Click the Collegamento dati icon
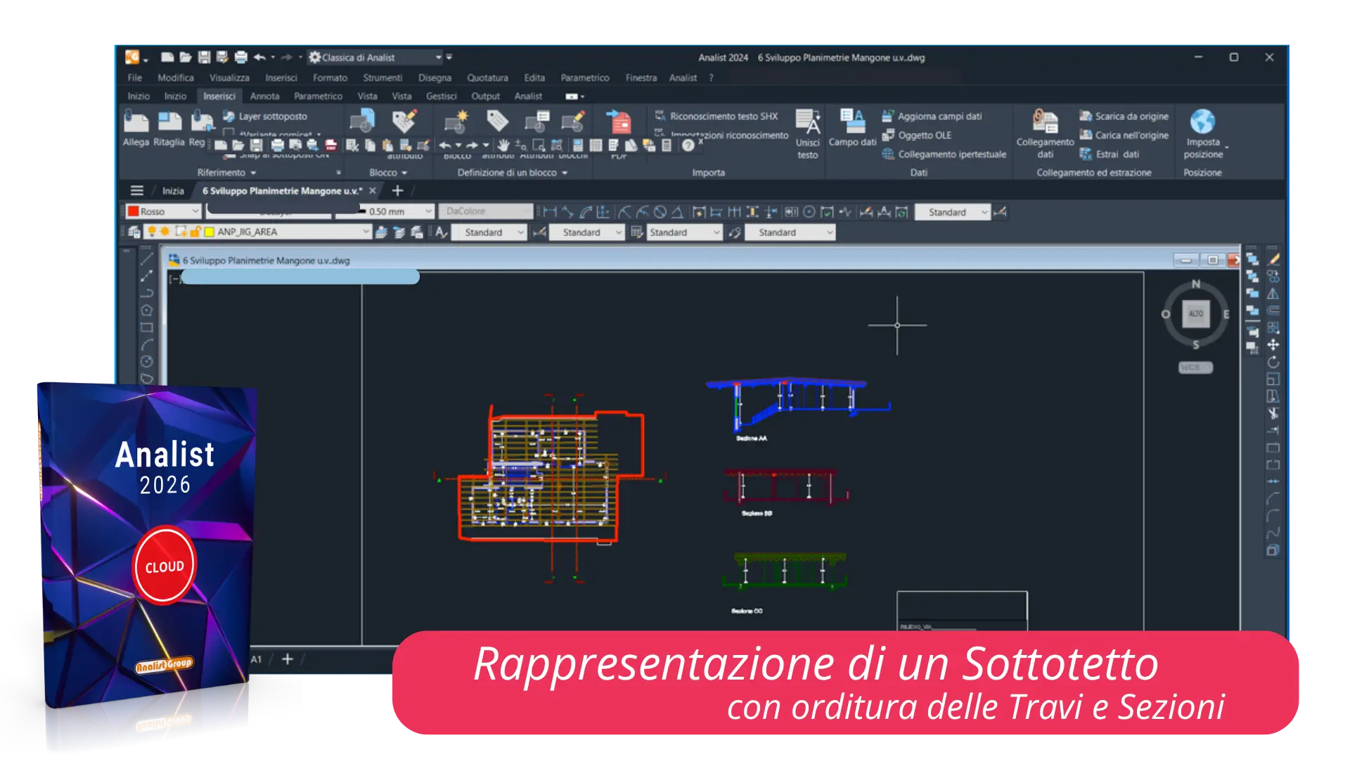Screen dimensions: 1350x759 coord(1045,122)
